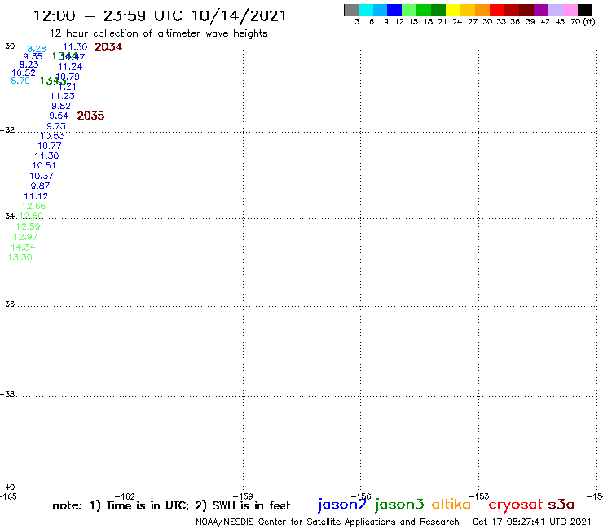Viewport: 603px width, 529px height.
Task: Click the wave height value '9.82'
Action: [61, 106]
